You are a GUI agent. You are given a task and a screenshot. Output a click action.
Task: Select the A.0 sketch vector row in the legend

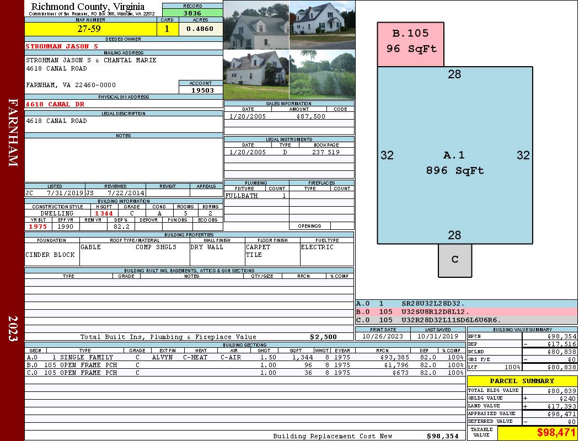coord(466,303)
